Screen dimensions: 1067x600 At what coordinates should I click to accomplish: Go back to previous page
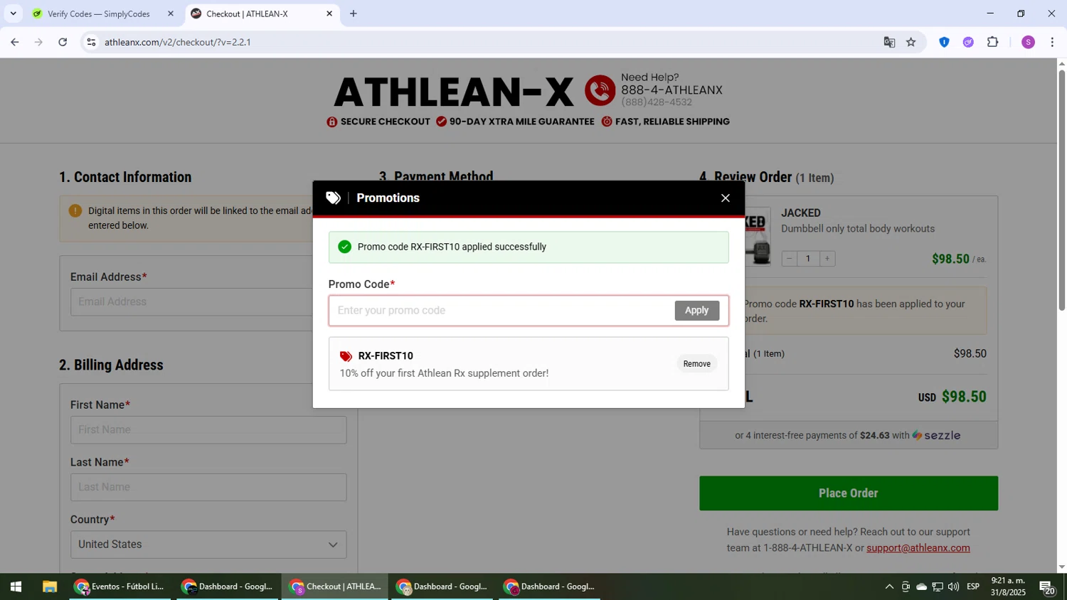tap(15, 42)
